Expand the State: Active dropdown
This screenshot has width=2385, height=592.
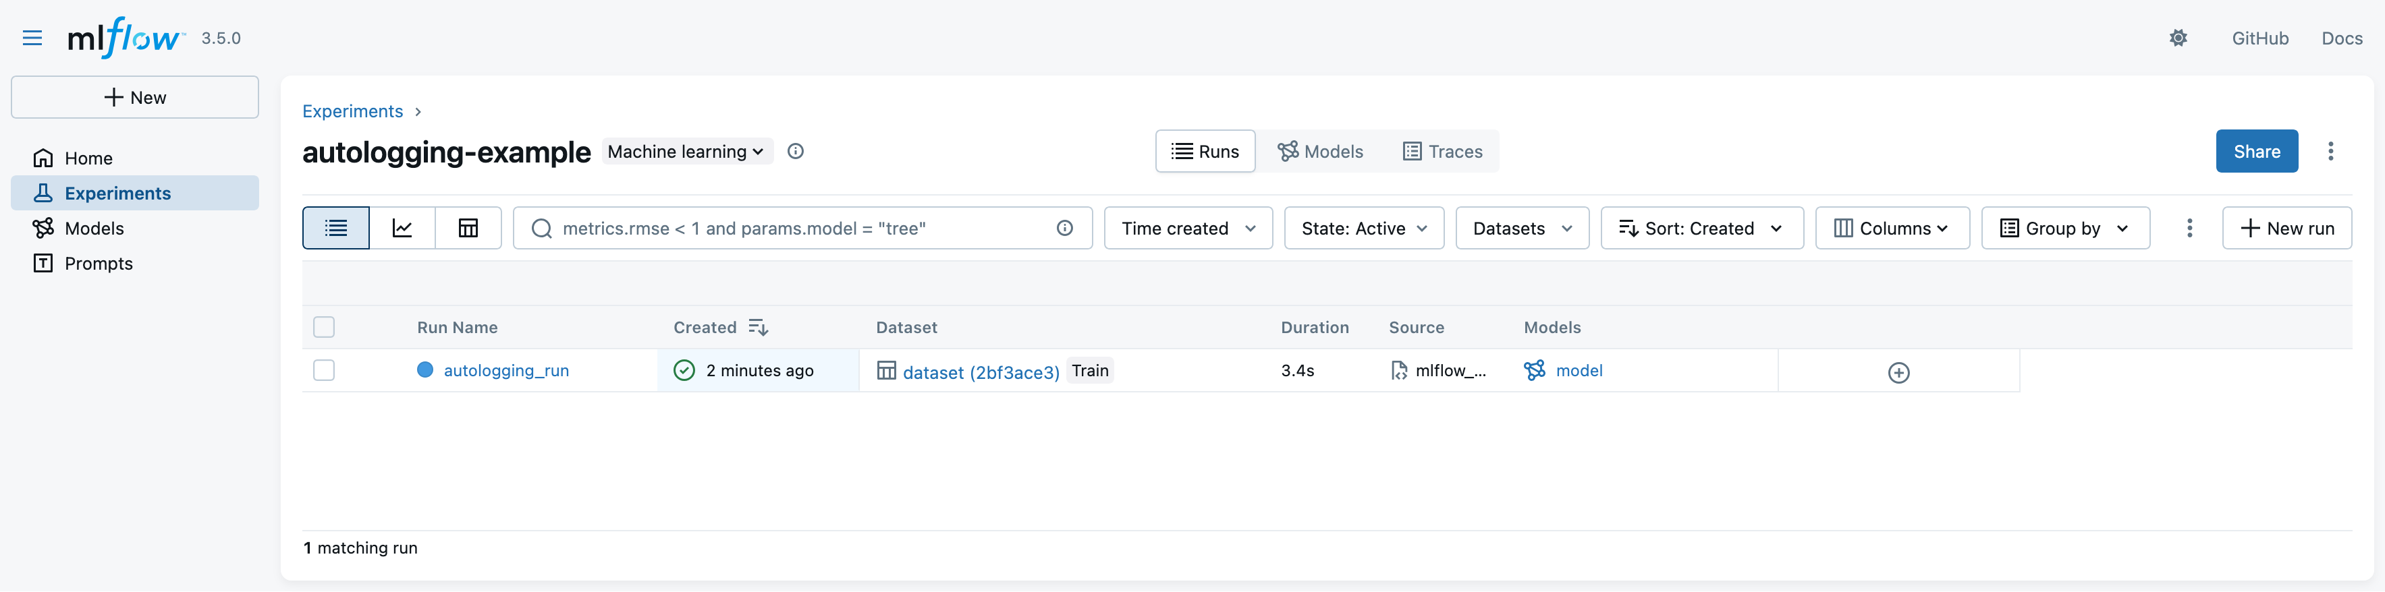click(x=1363, y=229)
